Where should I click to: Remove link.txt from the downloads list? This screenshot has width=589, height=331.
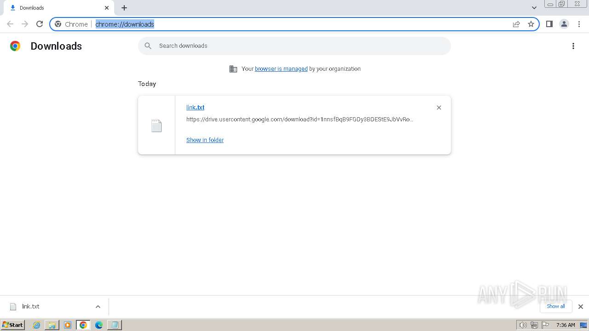click(439, 108)
